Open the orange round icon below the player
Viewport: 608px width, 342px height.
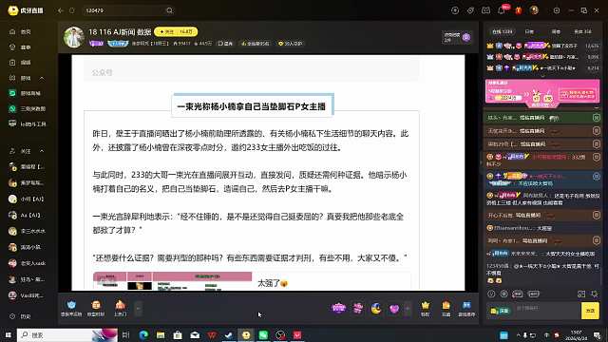(x=96, y=308)
